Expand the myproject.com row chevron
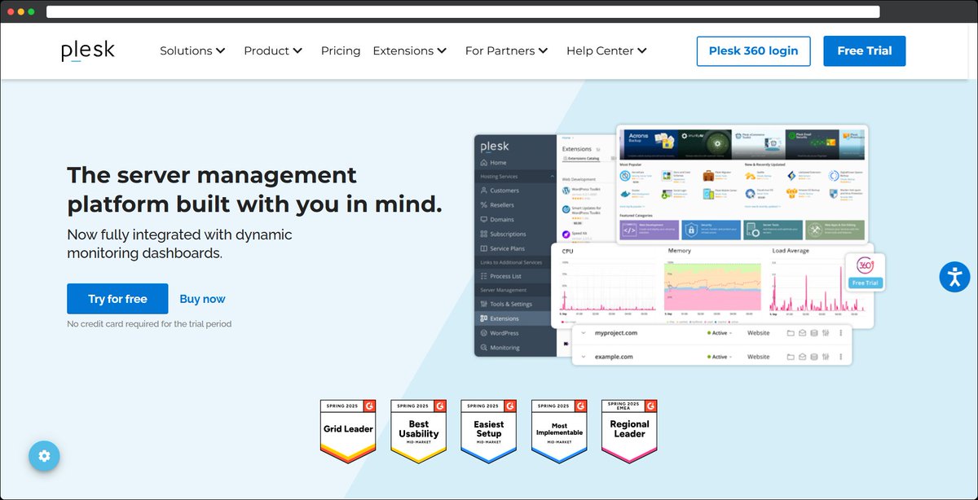Screen dimensions: 978x500 [x=584, y=333]
